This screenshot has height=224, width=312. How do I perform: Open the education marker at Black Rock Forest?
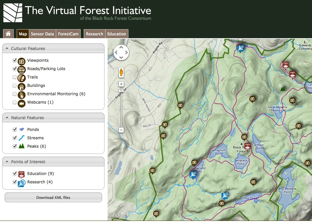[247, 146]
